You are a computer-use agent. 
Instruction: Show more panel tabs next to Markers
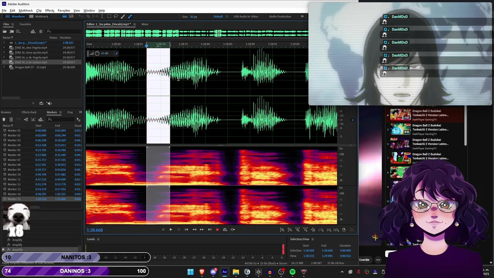(x=80, y=112)
